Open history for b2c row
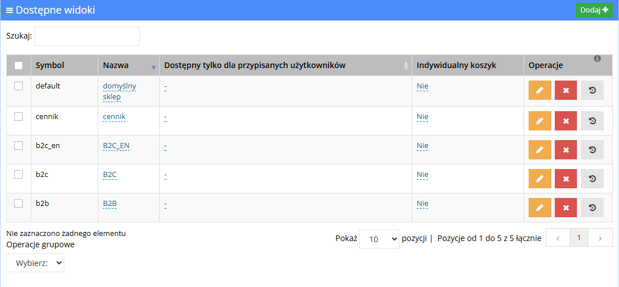The image size is (619, 287). pos(592,179)
